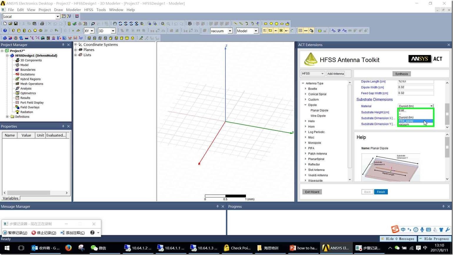Open the Modeler menu

click(x=73, y=10)
